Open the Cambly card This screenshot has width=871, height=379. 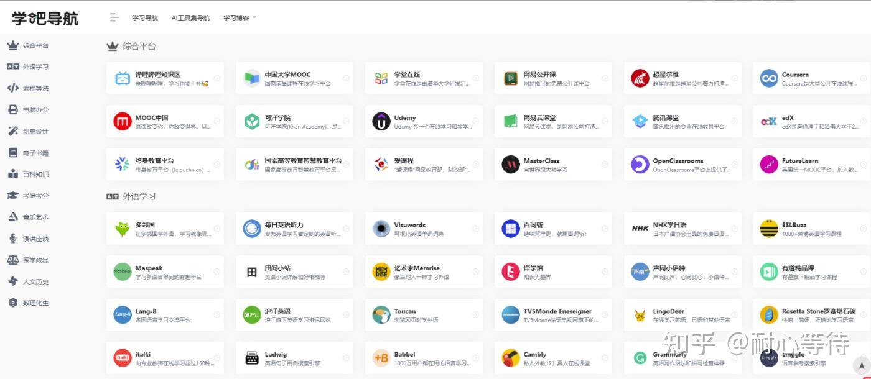point(554,358)
